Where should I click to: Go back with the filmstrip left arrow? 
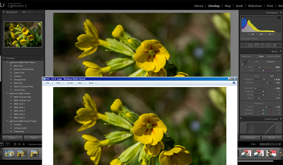[x=19, y=144]
